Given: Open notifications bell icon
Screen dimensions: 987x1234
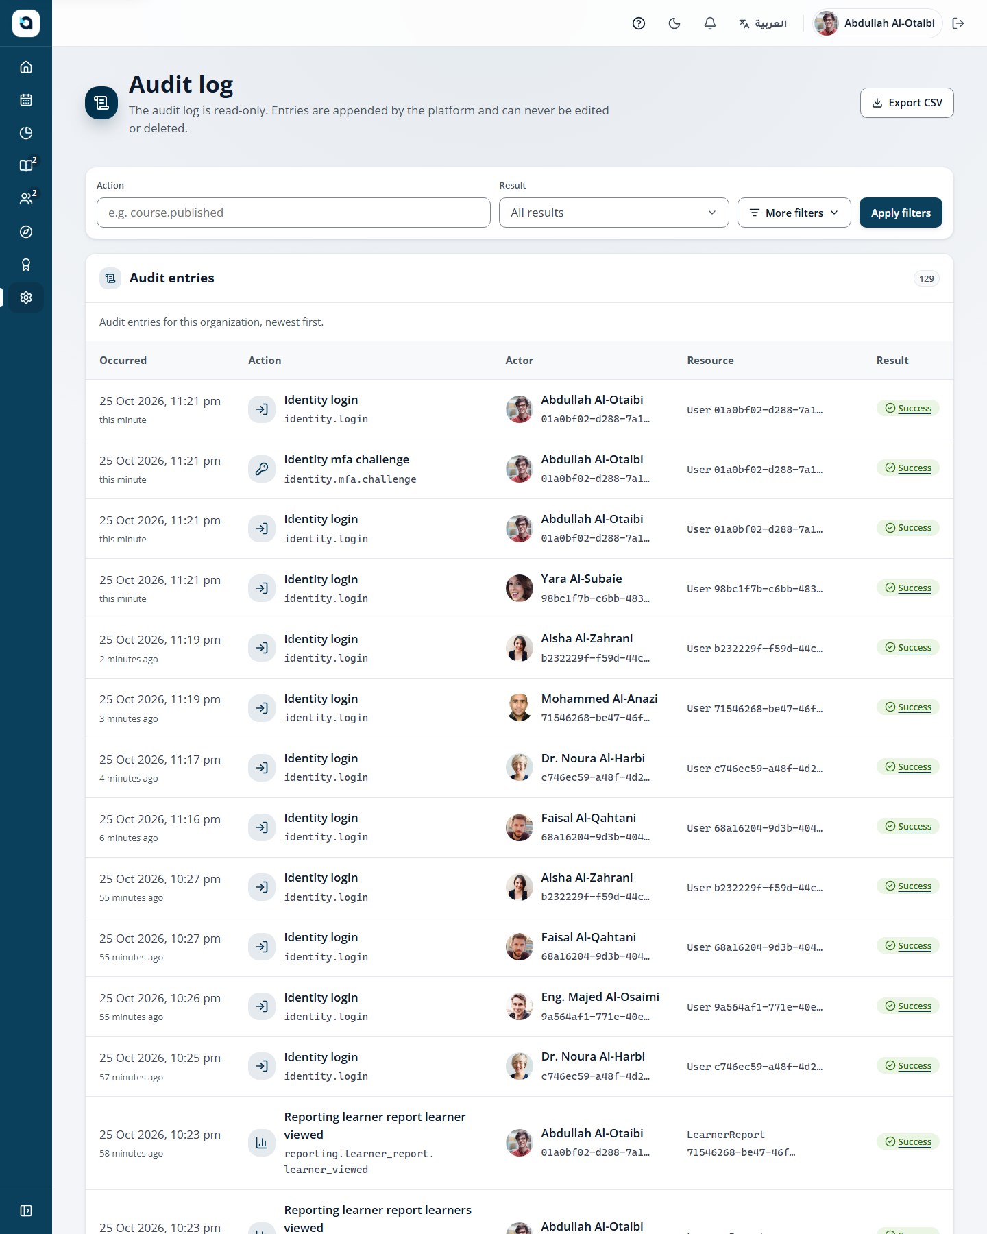Looking at the screenshot, I should point(710,23).
